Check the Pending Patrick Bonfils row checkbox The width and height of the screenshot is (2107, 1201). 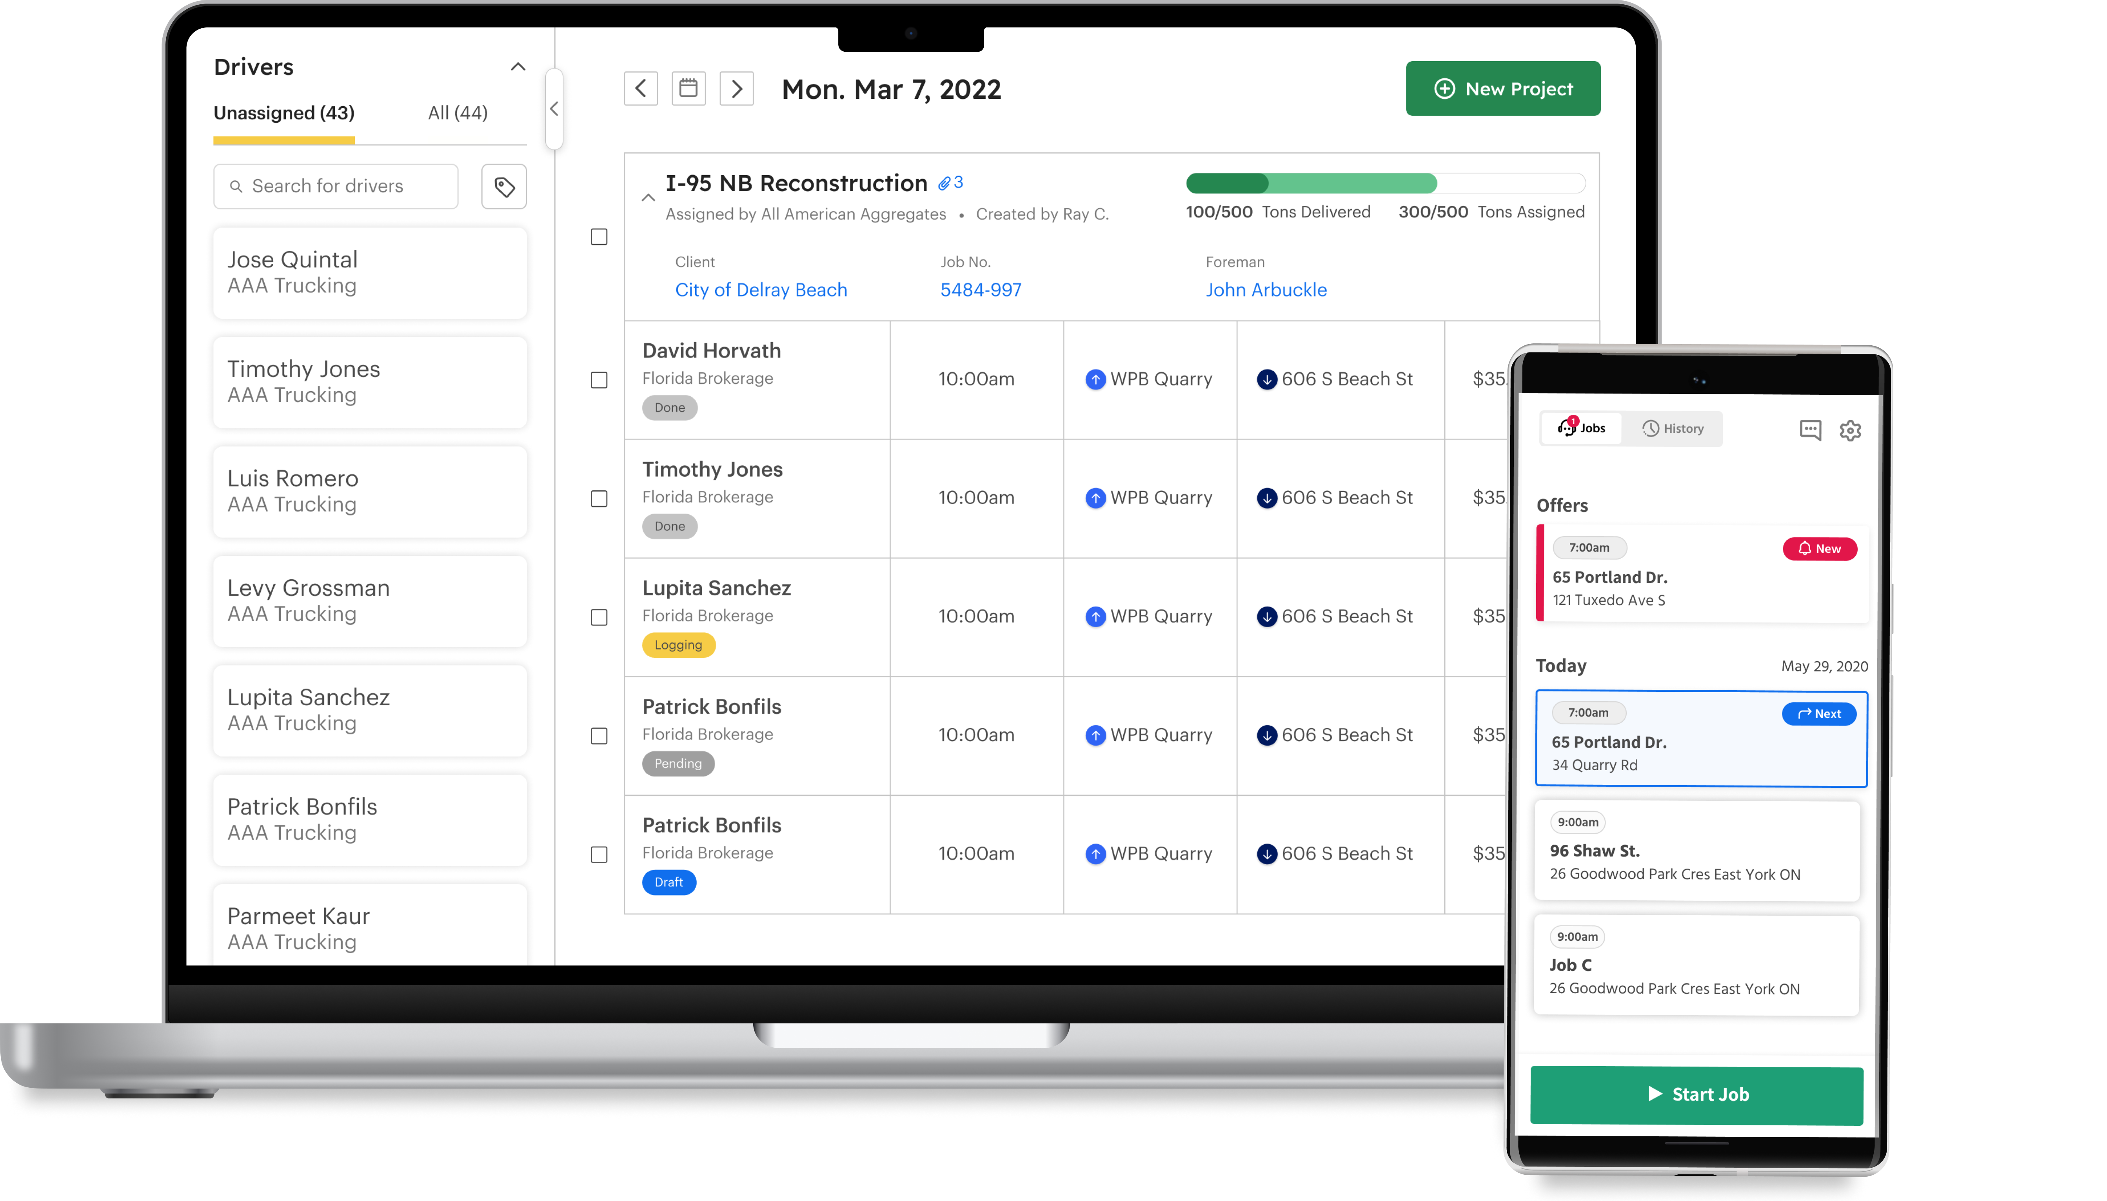[599, 736]
